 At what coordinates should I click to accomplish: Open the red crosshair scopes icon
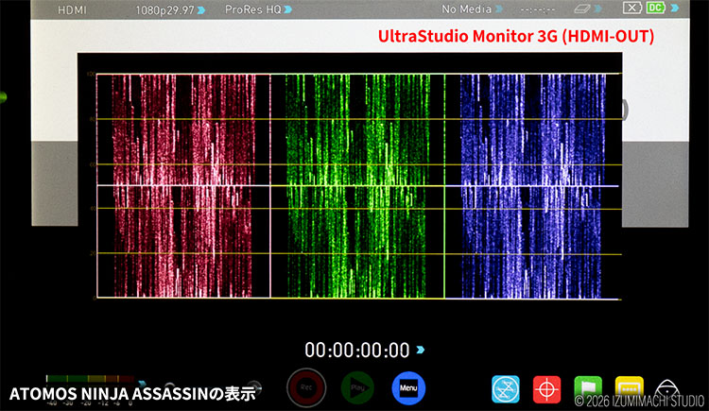(x=546, y=389)
